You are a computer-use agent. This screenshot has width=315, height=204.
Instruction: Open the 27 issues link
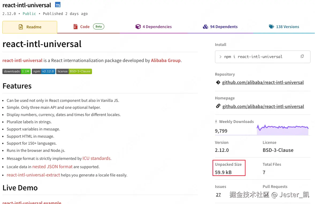tap(218, 195)
